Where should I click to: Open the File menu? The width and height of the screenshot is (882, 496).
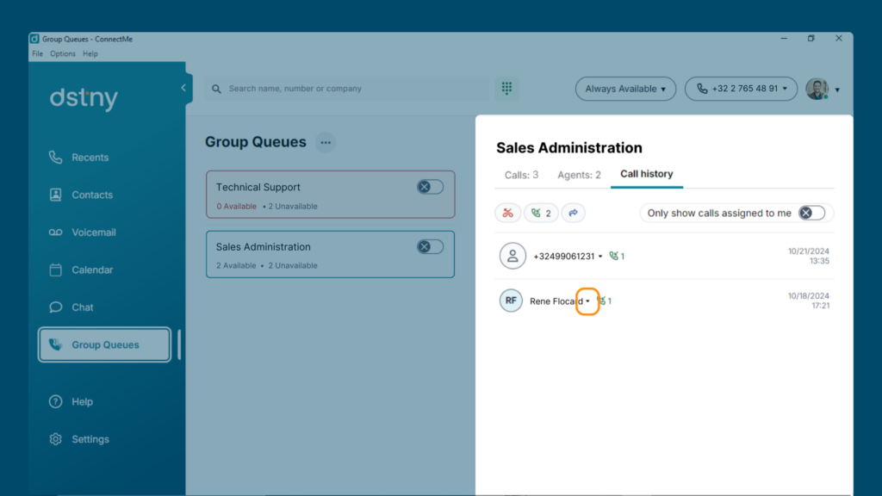[x=38, y=54]
